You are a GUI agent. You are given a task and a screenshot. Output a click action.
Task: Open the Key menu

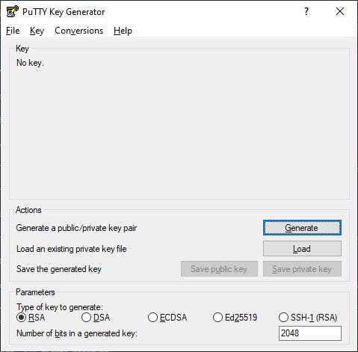[x=37, y=31]
